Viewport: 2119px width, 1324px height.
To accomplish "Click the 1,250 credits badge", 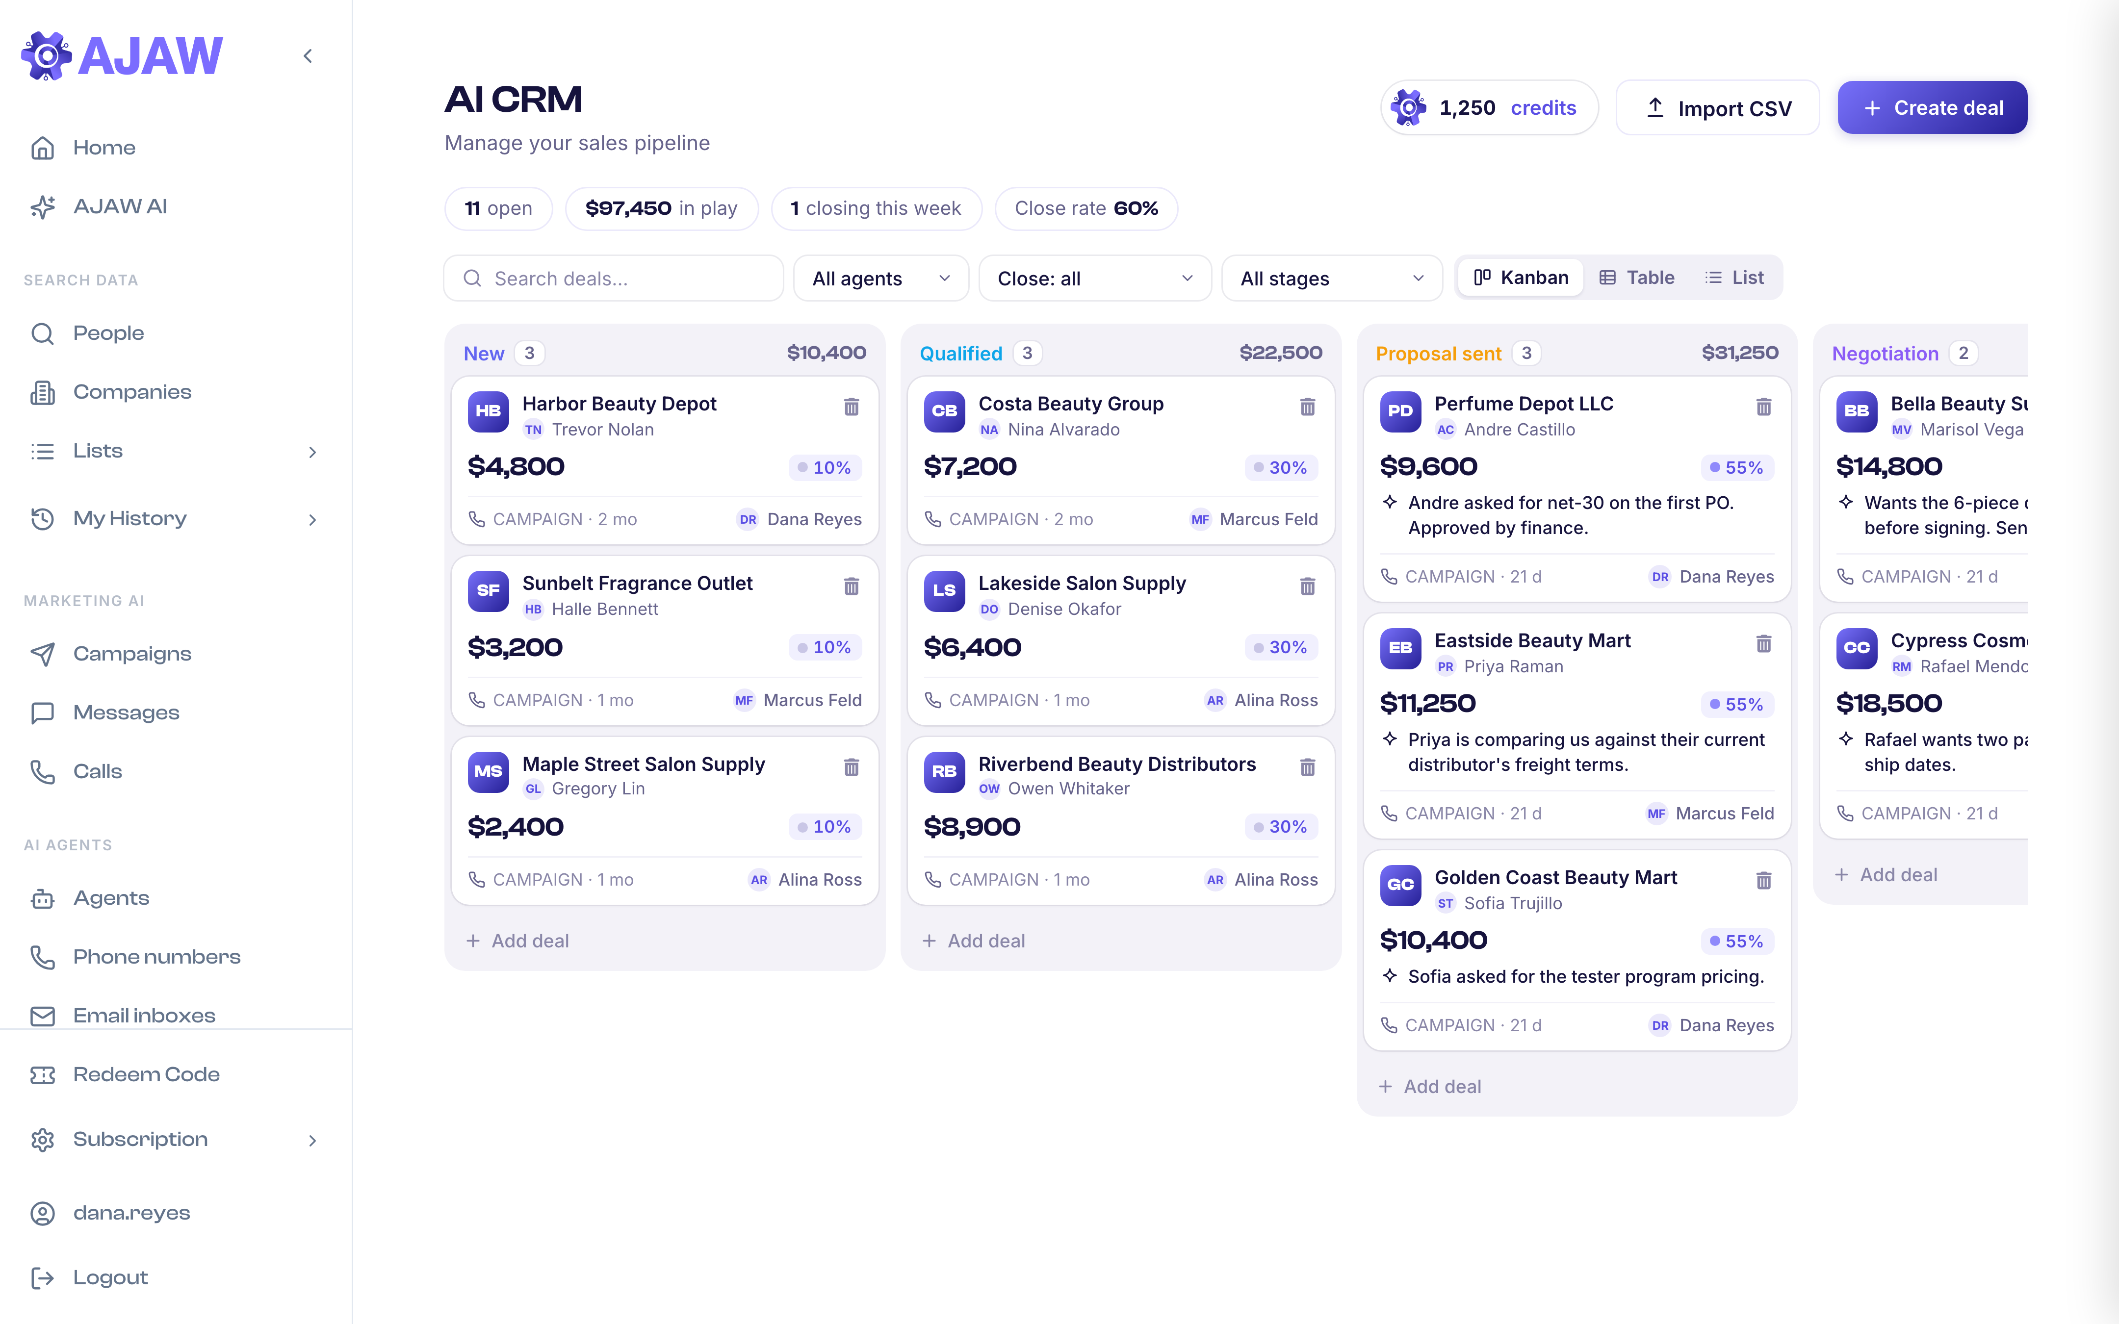I will [1489, 108].
